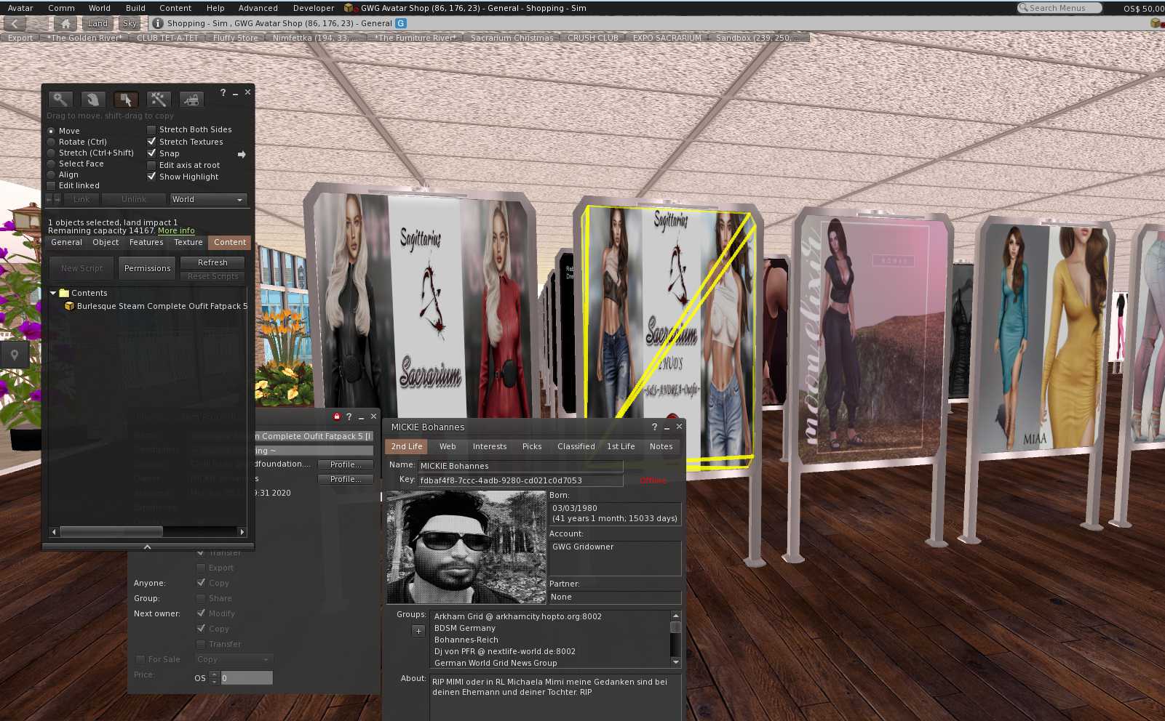1165x721 pixels.
Task: Open the Comm menu
Action: [x=61, y=8]
